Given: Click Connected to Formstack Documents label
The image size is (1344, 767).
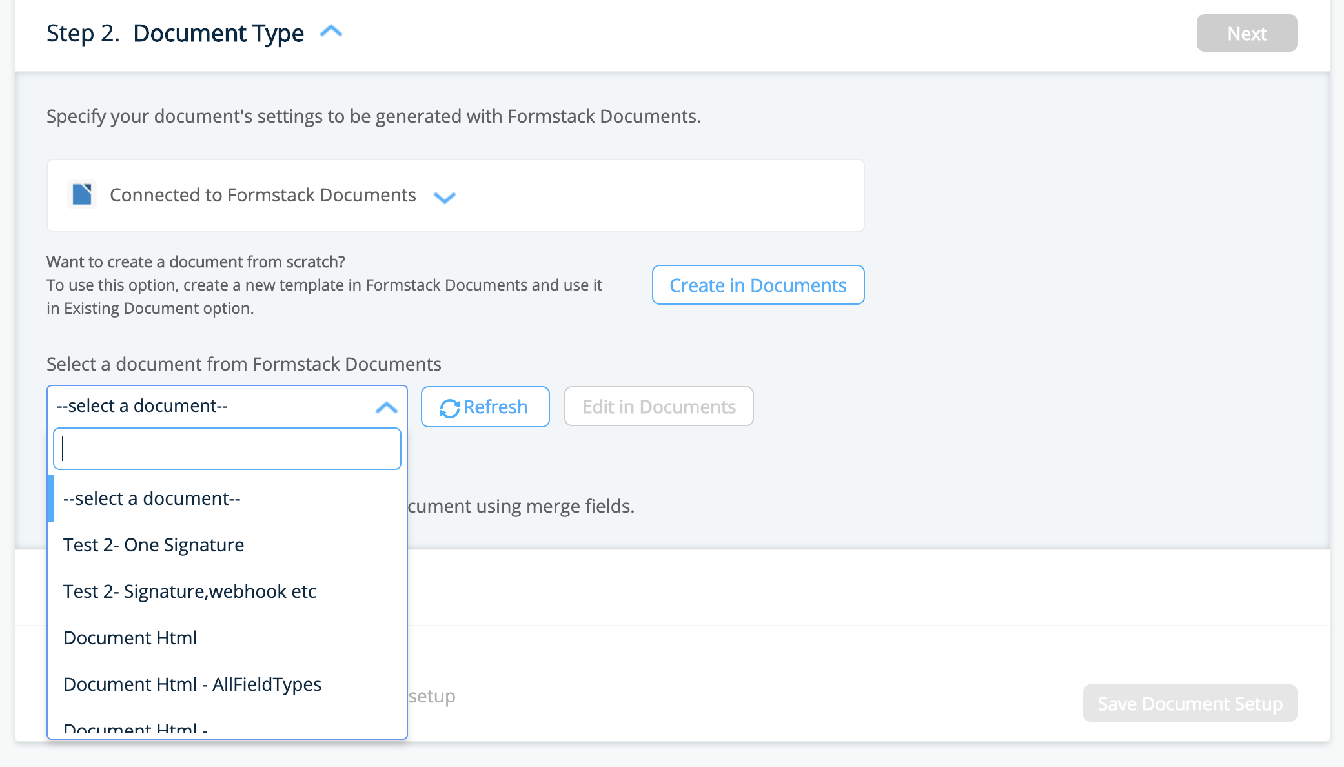Looking at the screenshot, I should coord(263,195).
